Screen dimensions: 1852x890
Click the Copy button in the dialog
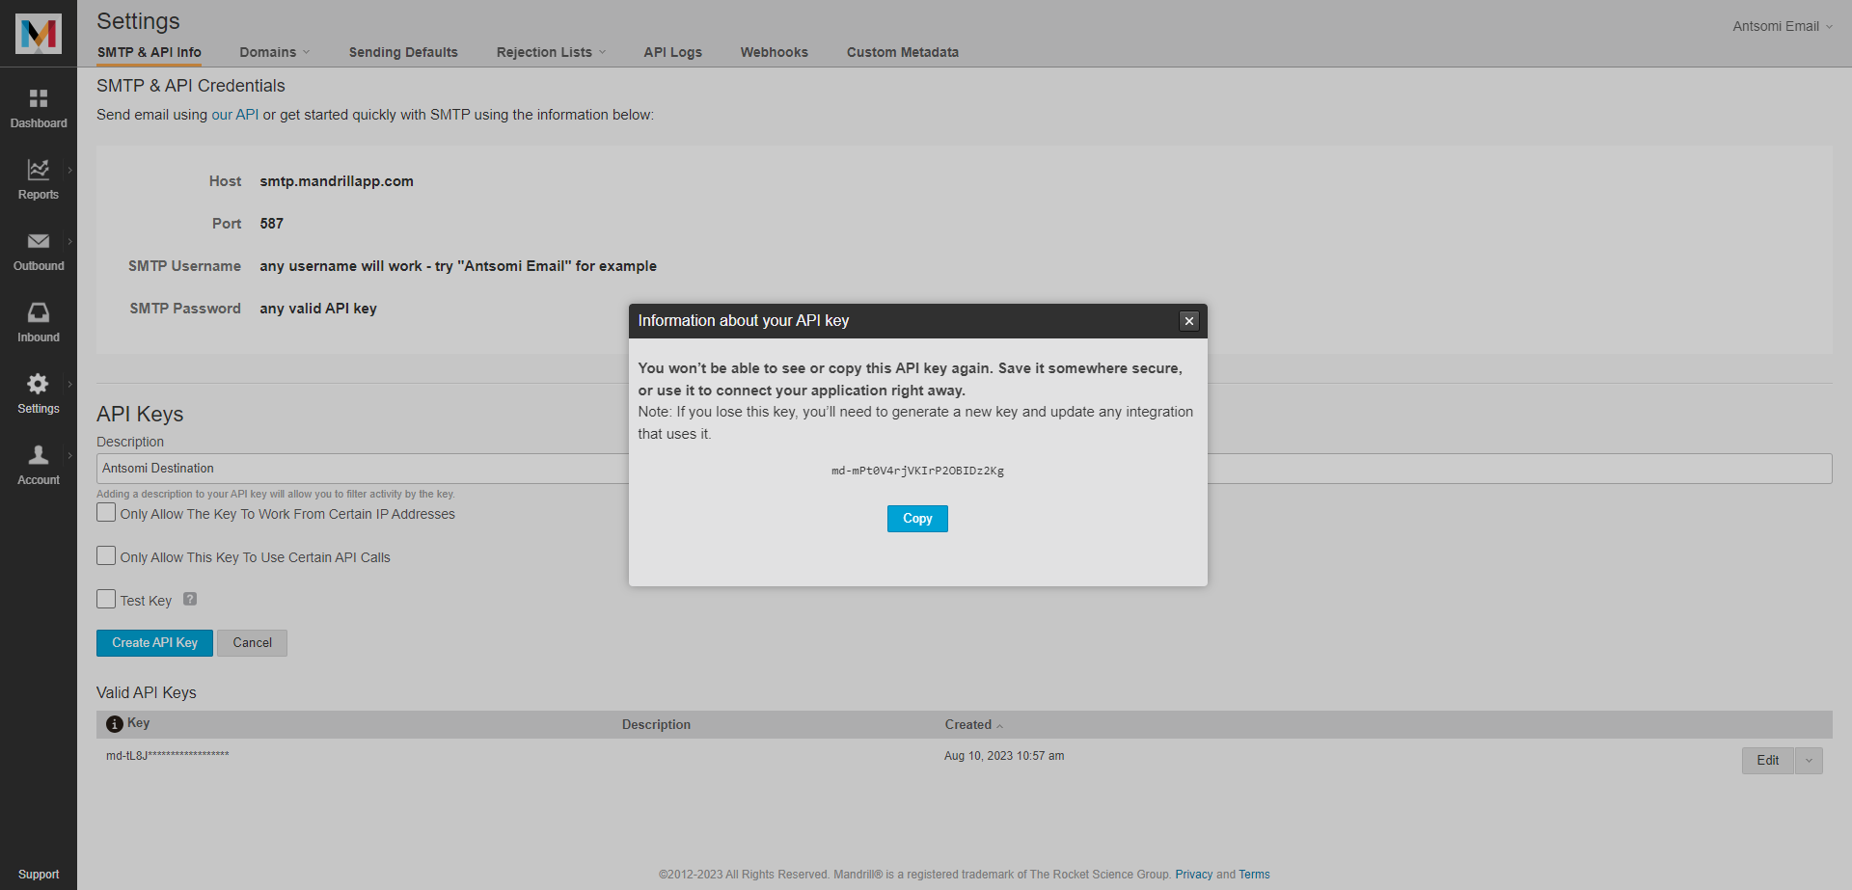[x=917, y=519]
